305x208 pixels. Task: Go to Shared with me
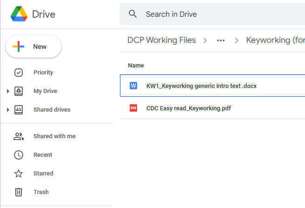54,136
